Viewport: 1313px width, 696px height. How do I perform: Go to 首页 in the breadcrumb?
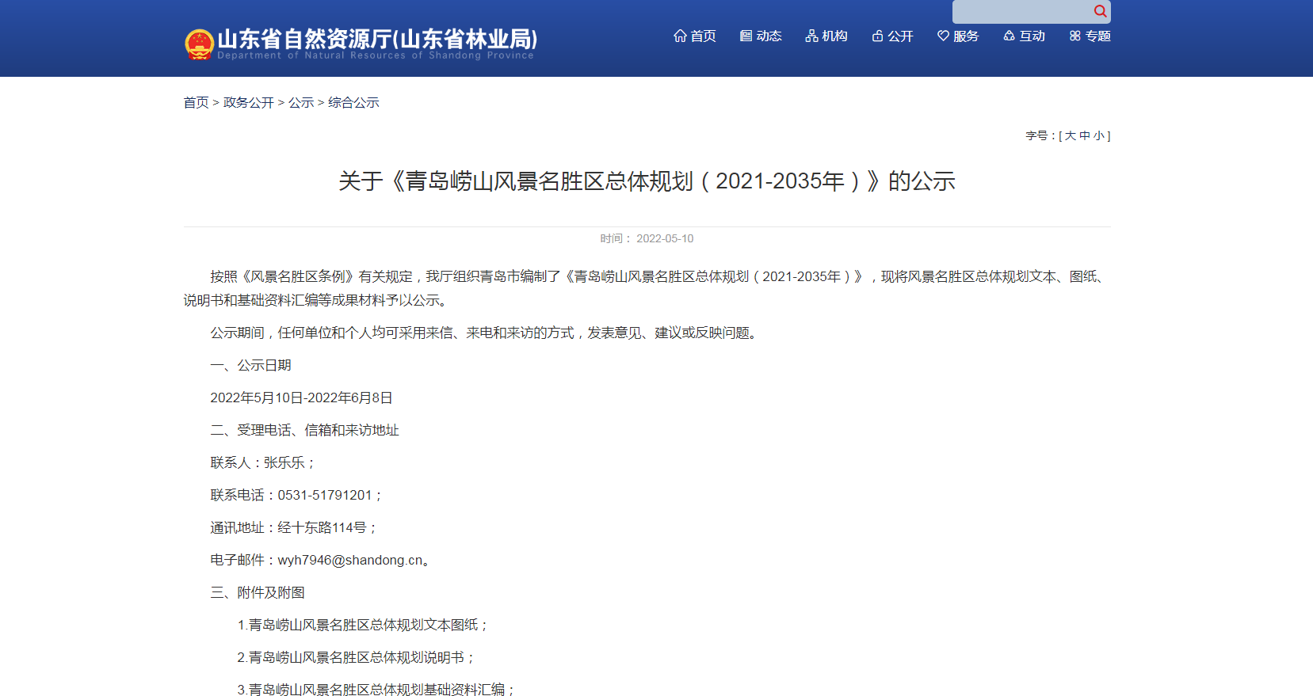pos(196,102)
